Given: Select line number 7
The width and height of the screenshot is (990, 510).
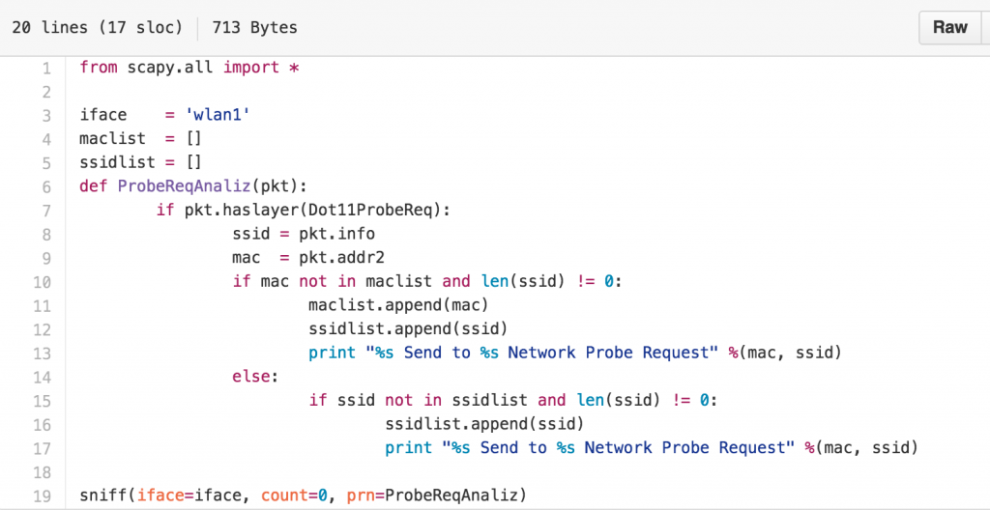Looking at the screenshot, I should tap(45, 210).
